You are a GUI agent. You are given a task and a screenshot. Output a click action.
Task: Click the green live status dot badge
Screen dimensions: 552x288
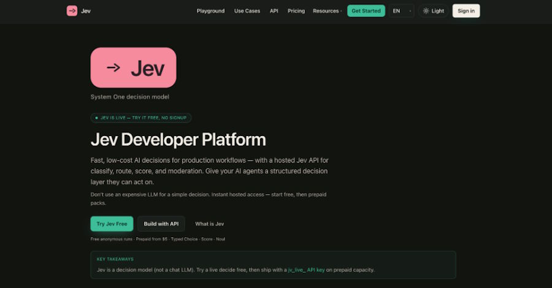pos(96,118)
